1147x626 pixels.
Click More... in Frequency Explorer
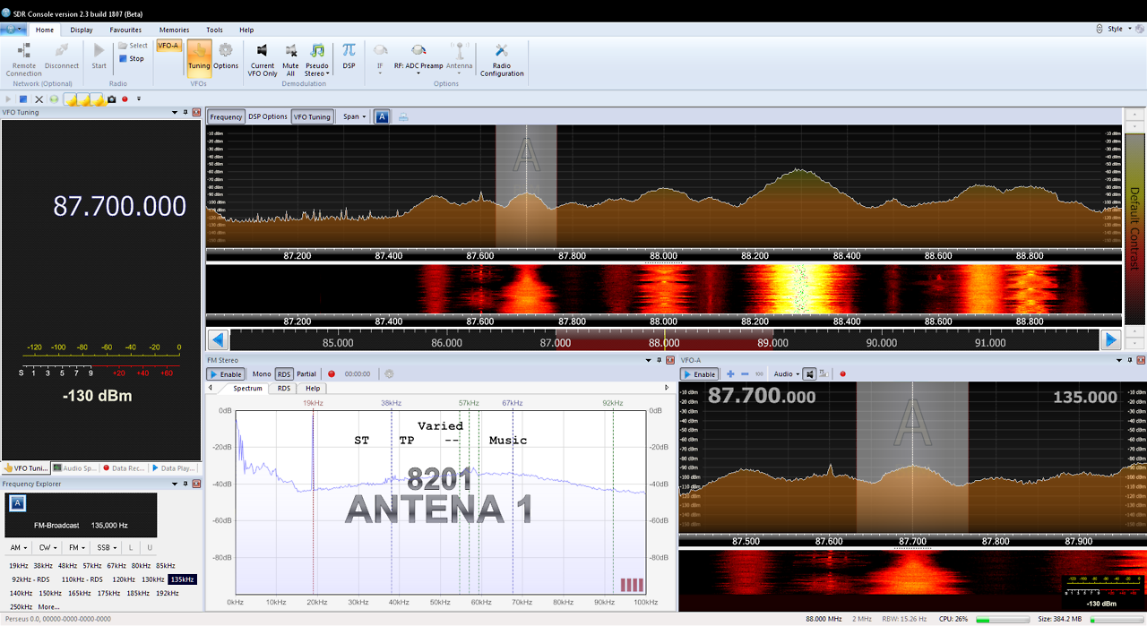[49, 607]
